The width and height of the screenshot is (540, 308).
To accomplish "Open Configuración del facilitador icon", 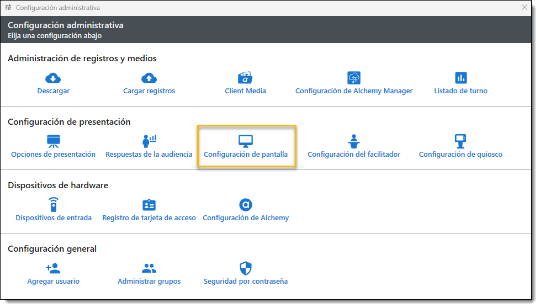I will coord(354,141).
